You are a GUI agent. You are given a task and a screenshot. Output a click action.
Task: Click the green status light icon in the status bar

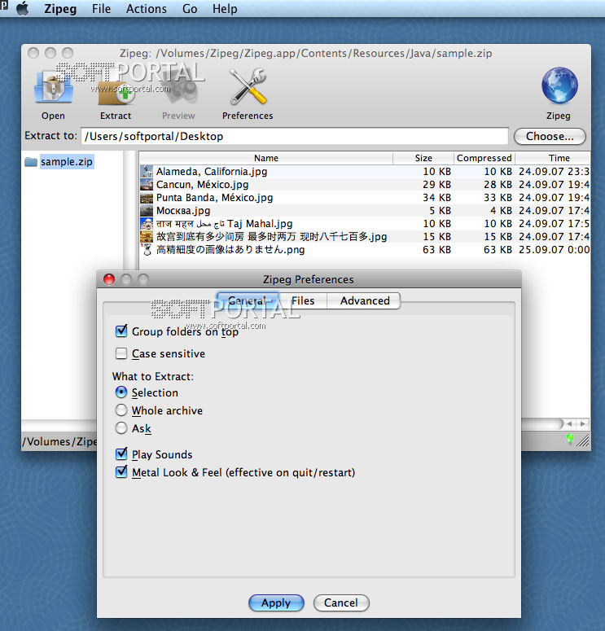(569, 439)
